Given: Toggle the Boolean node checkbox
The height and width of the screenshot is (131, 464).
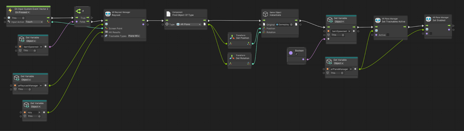Looking at the screenshot, I should click(296, 54).
